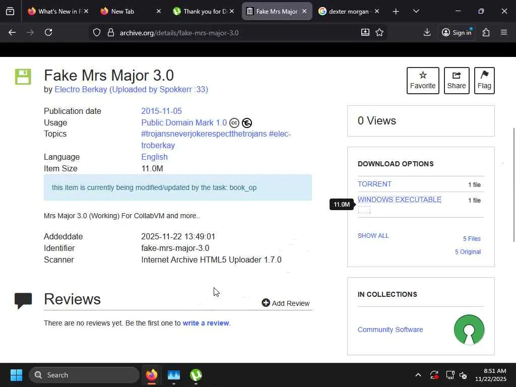The image size is (516, 387).
Task: Download the WINDOWS EXECUTABLE file
Action: (x=400, y=200)
